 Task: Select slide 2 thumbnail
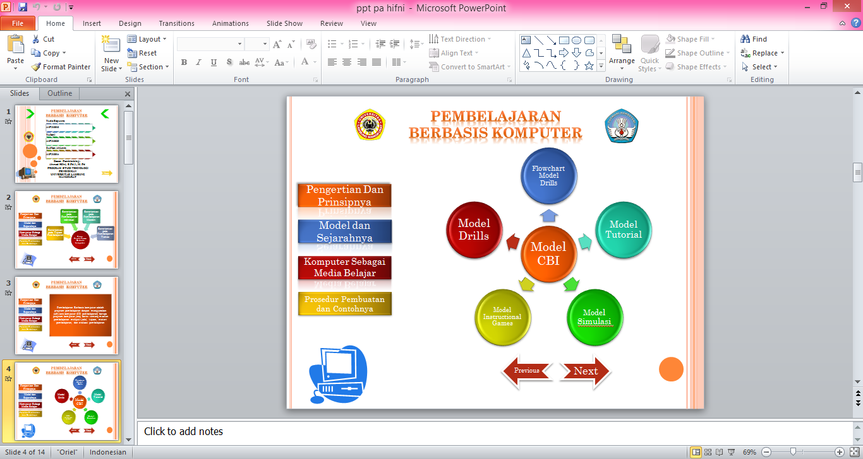(x=66, y=229)
